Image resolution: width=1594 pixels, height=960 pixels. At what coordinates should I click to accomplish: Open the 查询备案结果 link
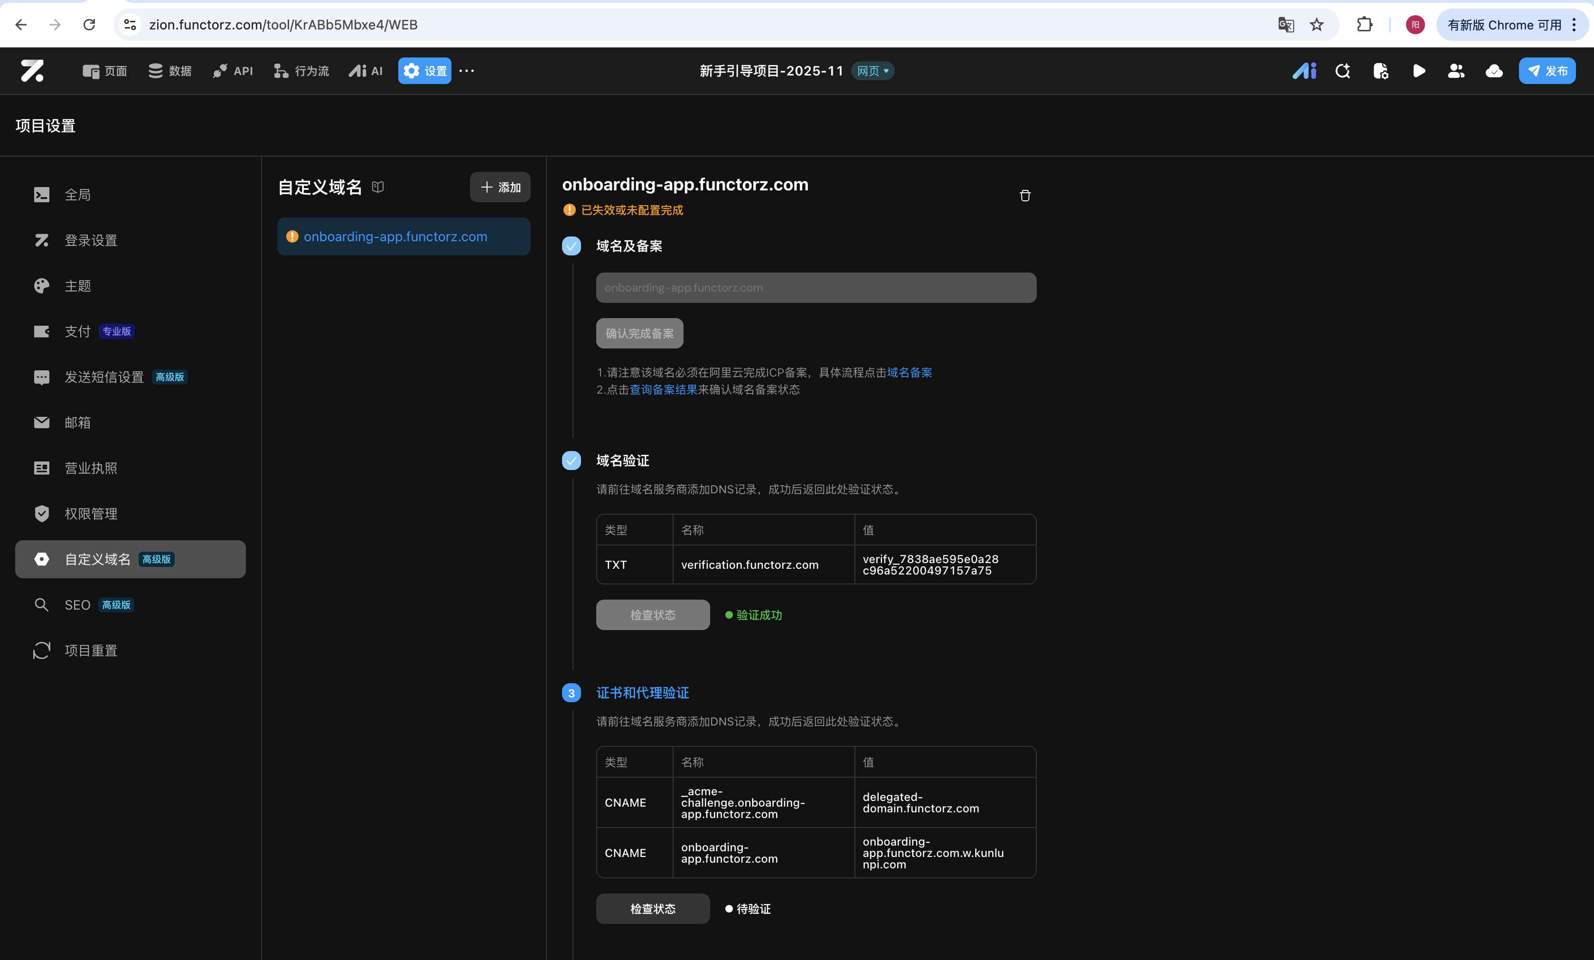[664, 389]
